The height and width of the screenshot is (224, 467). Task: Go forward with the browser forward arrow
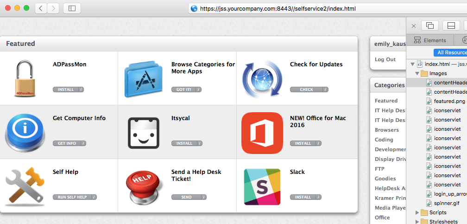click(x=53, y=8)
